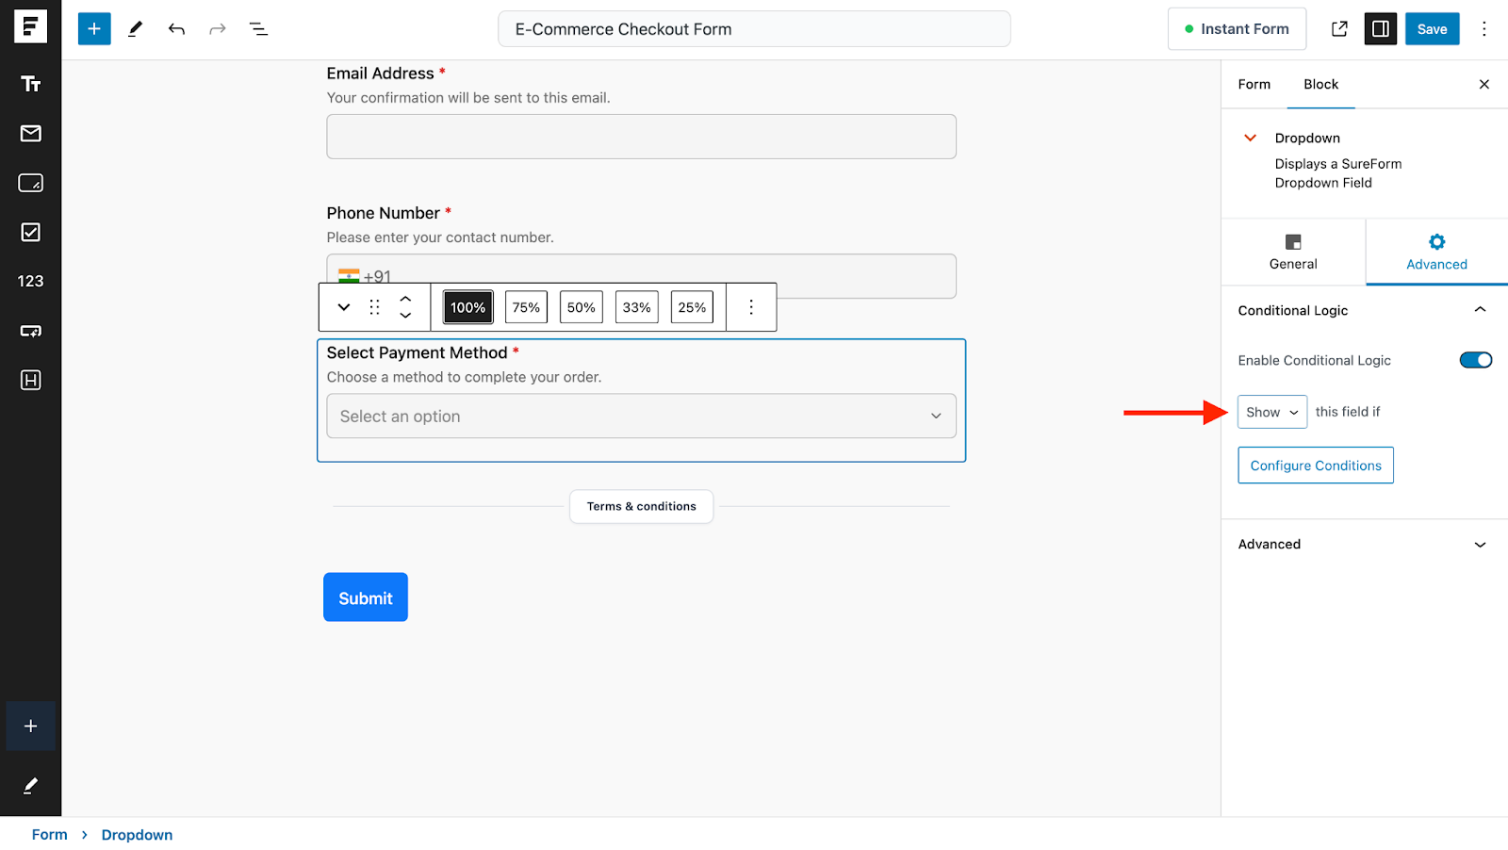The width and height of the screenshot is (1508, 850).
Task: Click the E-Commerce Checkout Form title field
Action: [x=754, y=28]
